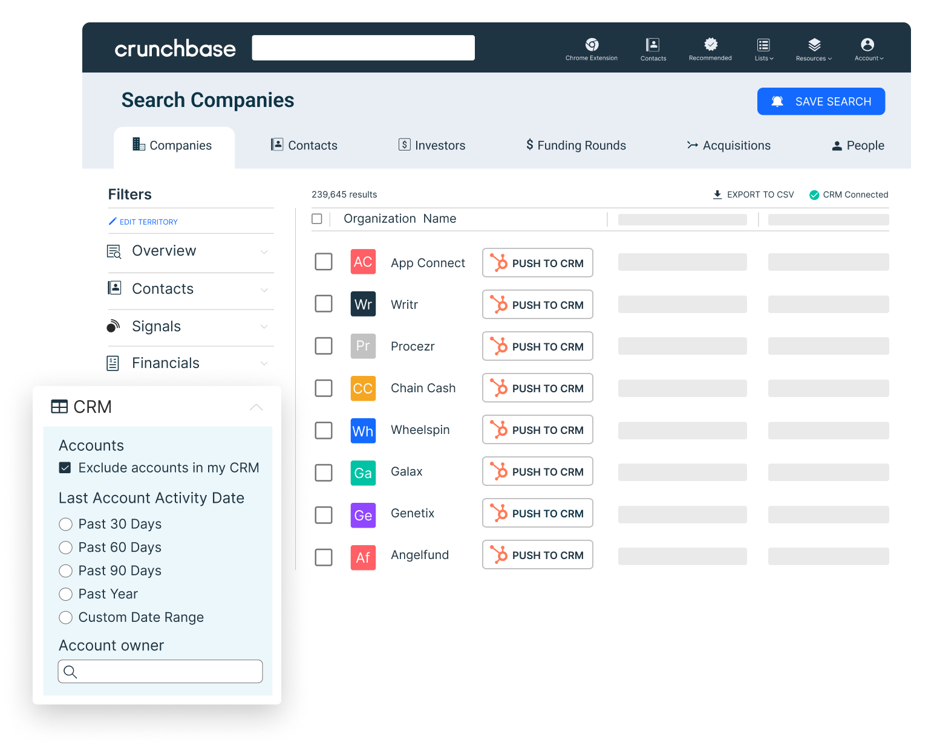Check the App Connect row checkbox
937x747 pixels.
tap(324, 262)
